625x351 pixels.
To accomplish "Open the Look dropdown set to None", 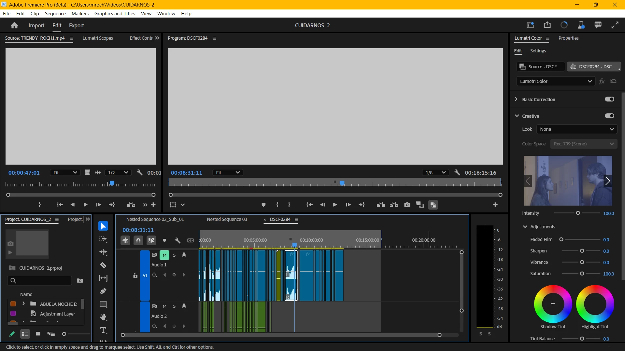I will click(x=577, y=129).
